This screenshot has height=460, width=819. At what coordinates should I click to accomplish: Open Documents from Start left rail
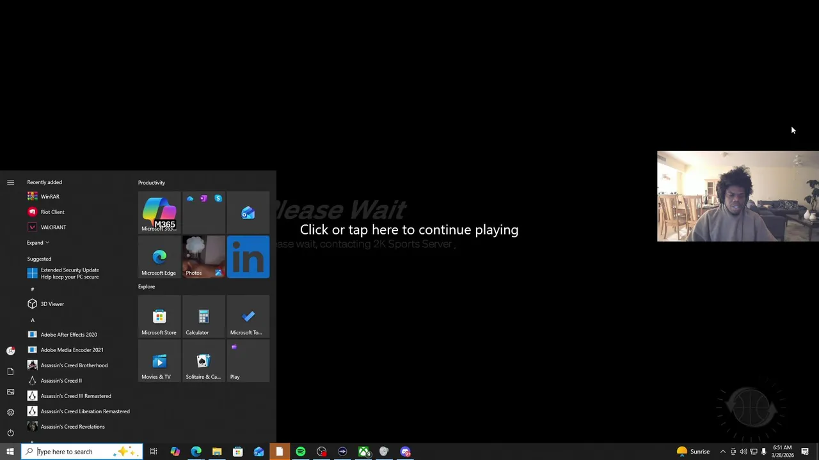coord(10,371)
